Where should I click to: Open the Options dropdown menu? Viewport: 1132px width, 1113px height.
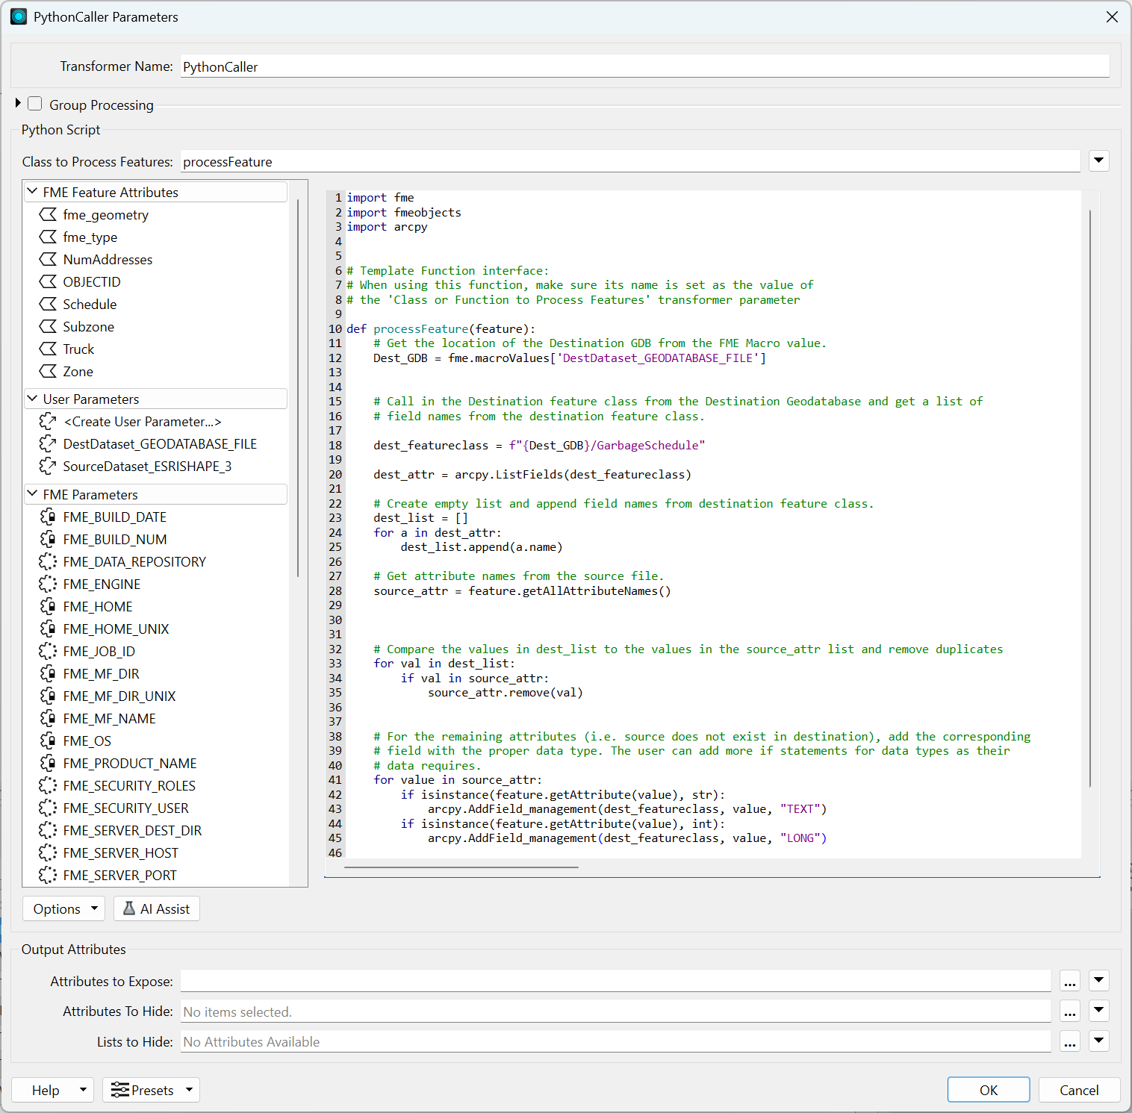click(65, 908)
